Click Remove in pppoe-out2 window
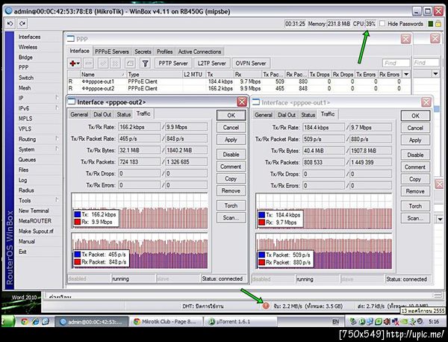The height and width of the screenshot is (342, 448). pos(231,190)
